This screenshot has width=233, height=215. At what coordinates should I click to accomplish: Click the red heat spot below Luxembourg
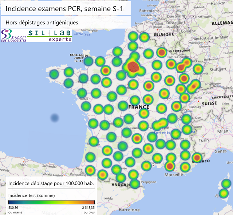coord(162,53)
